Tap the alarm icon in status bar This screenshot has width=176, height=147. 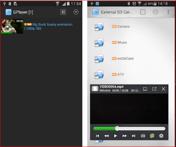(134, 4)
